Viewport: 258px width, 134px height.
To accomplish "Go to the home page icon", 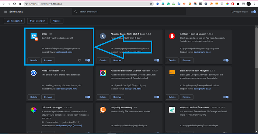I will pos(20,4).
